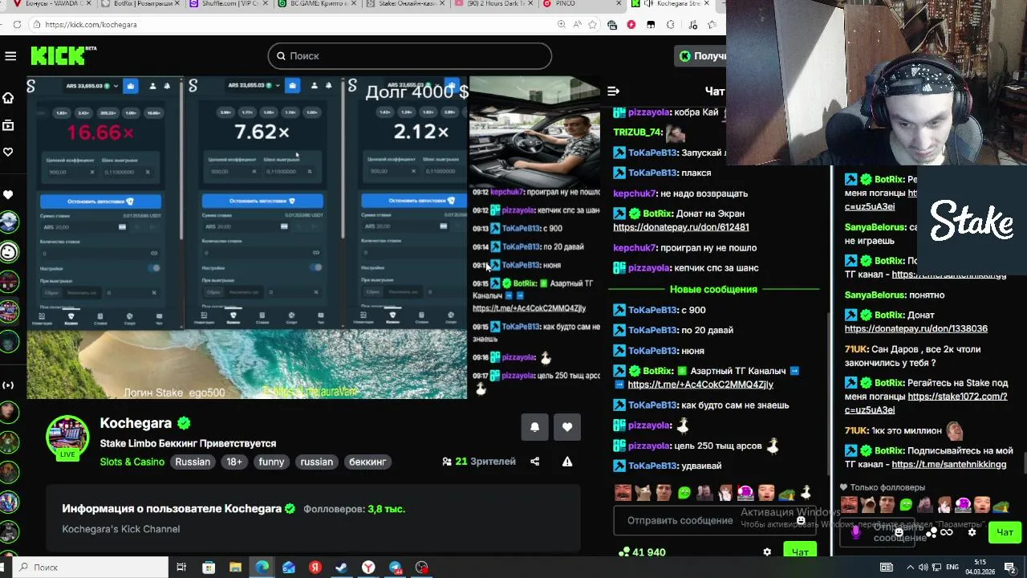Open the Kick hamburger menu
Viewport: 1027px width, 578px height.
[10, 56]
